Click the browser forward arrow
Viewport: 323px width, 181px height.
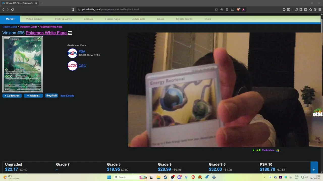[x=8, y=10]
